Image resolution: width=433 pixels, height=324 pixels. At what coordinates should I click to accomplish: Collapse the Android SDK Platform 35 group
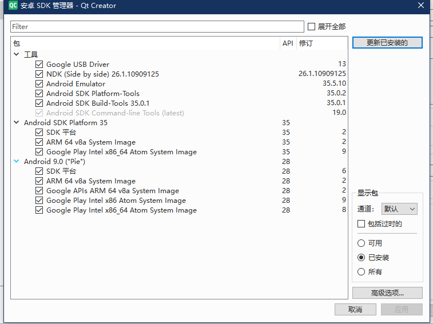pyautogui.click(x=16, y=122)
